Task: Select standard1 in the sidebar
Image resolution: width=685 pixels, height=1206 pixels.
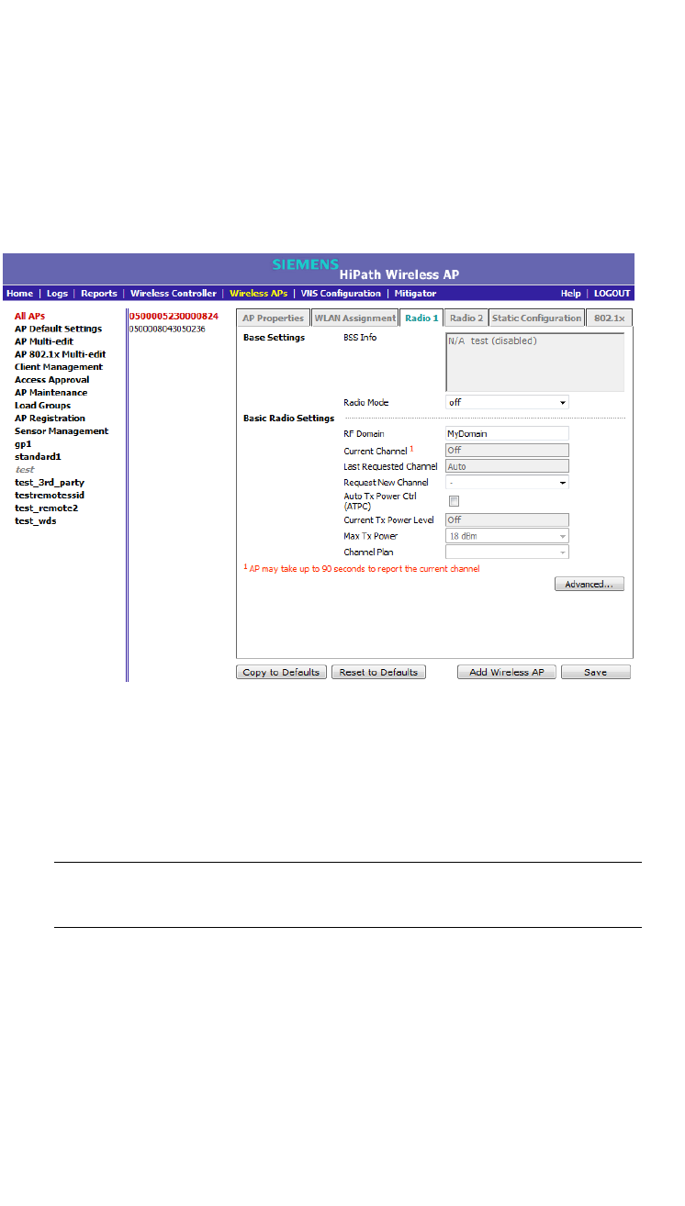Action: tap(38, 456)
